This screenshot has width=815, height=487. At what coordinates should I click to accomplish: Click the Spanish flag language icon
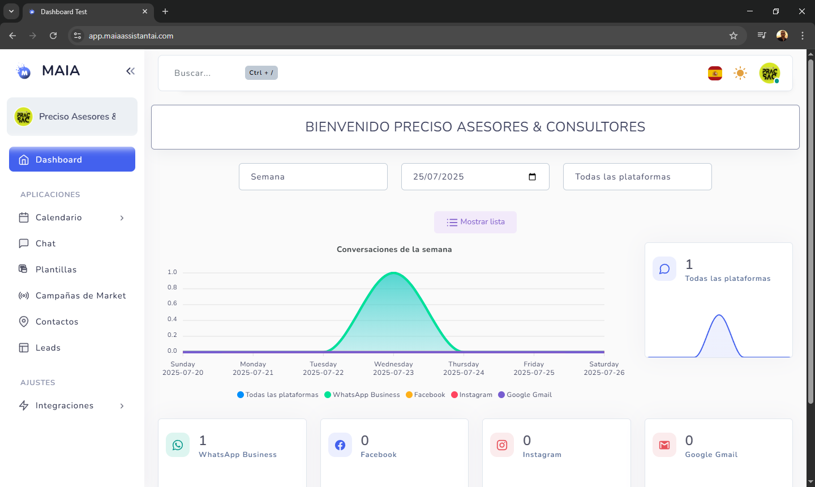[715, 73]
